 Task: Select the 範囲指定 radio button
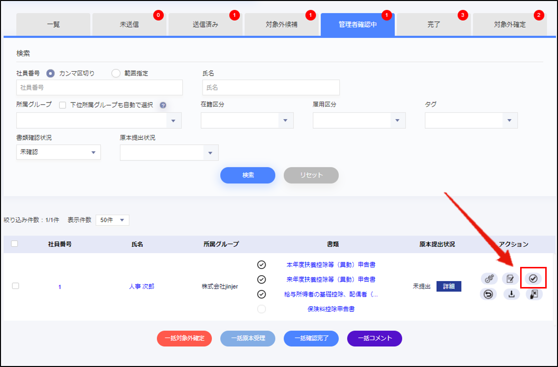click(x=116, y=74)
